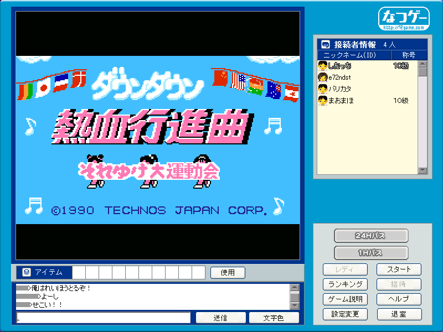Select the first empty item slot
Viewport: 443px width, 332px height.
click(x=79, y=272)
